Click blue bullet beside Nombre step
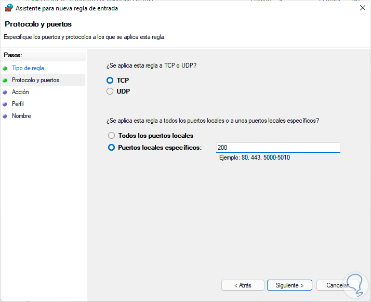Image resolution: width=371 pixels, height=302 pixels. pos(5,116)
